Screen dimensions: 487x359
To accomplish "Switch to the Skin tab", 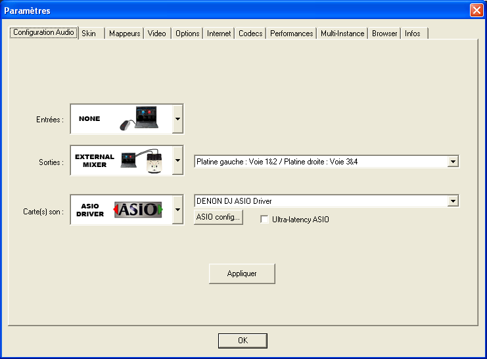I will [x=89, y=34].
